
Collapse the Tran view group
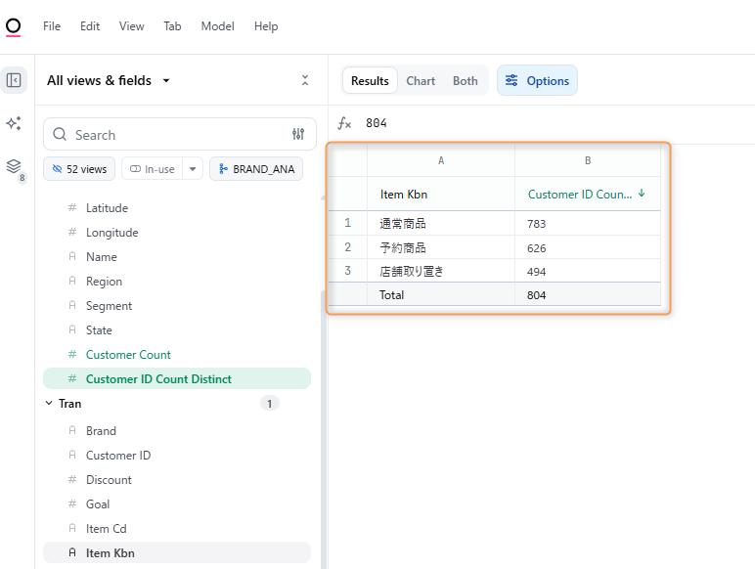point(50,403)
